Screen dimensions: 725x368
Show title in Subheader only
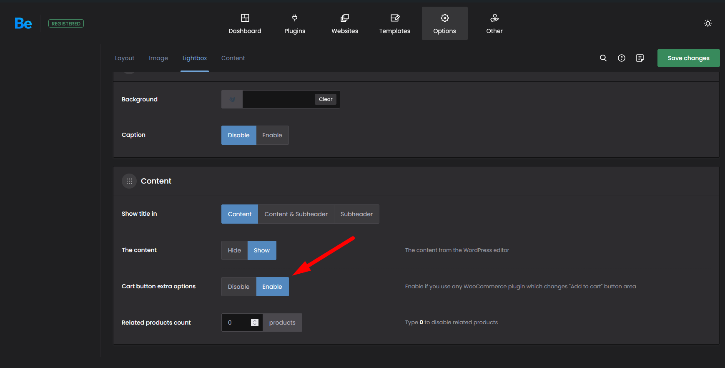(356, 214)
